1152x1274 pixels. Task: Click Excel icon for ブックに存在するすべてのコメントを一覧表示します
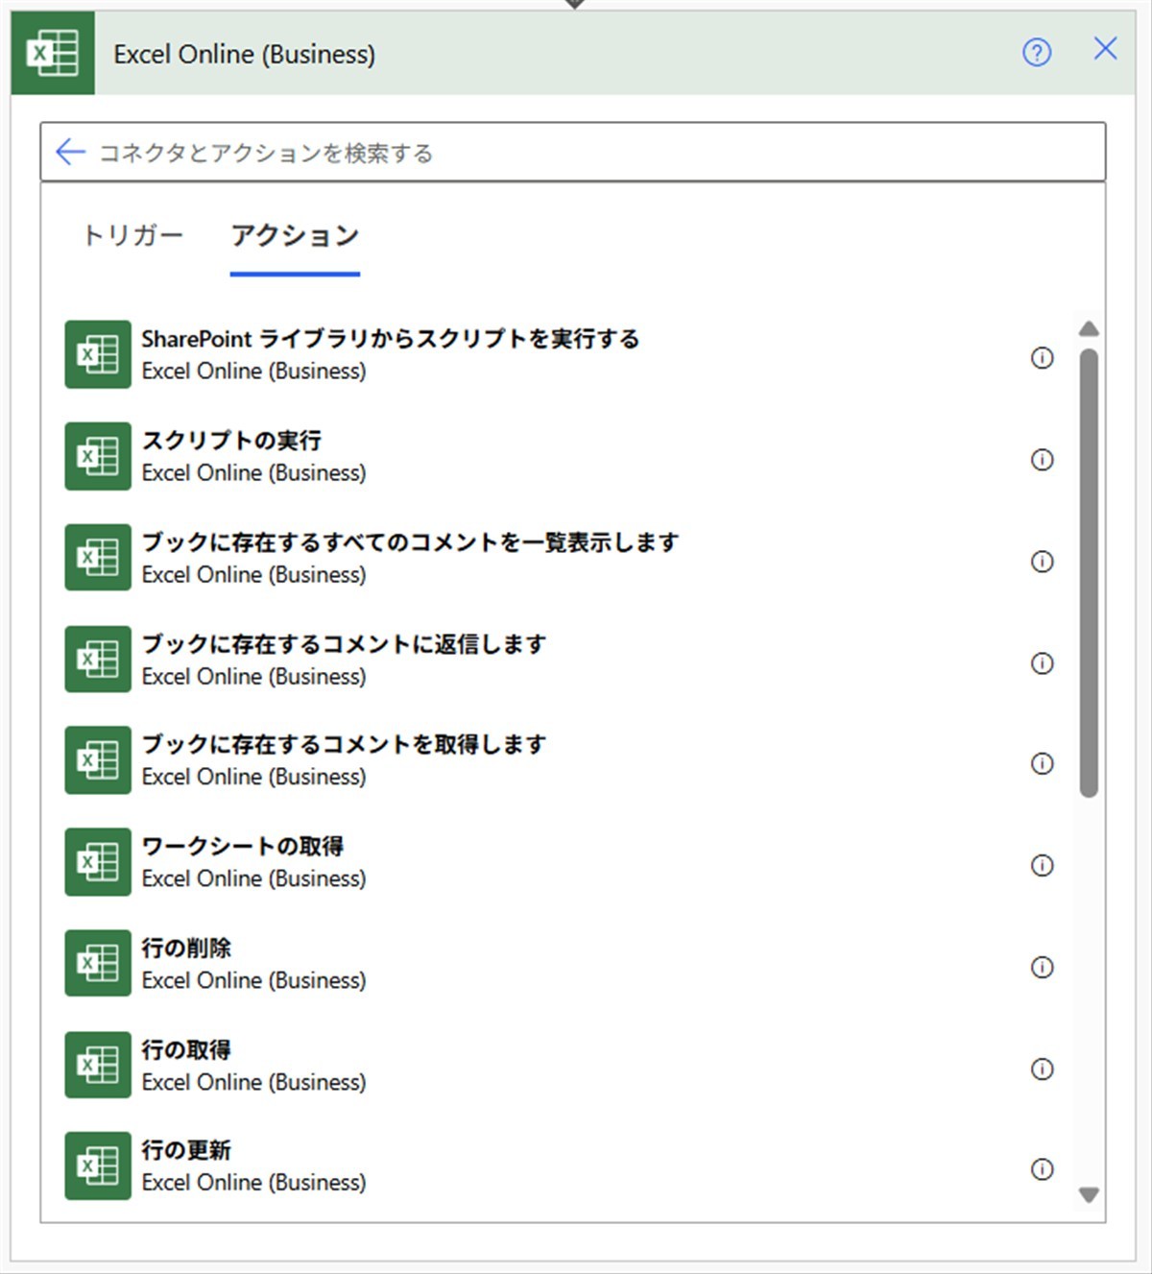click(x=98, y=558)
